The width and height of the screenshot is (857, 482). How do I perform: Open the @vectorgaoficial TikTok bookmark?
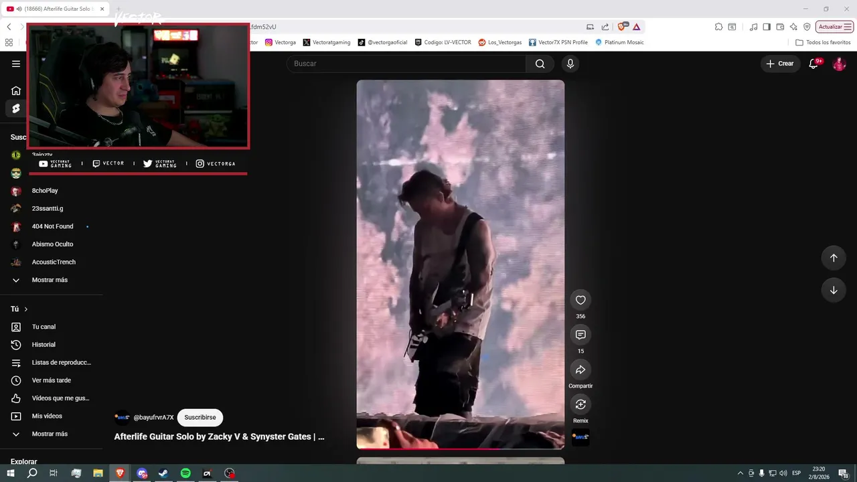382,42
